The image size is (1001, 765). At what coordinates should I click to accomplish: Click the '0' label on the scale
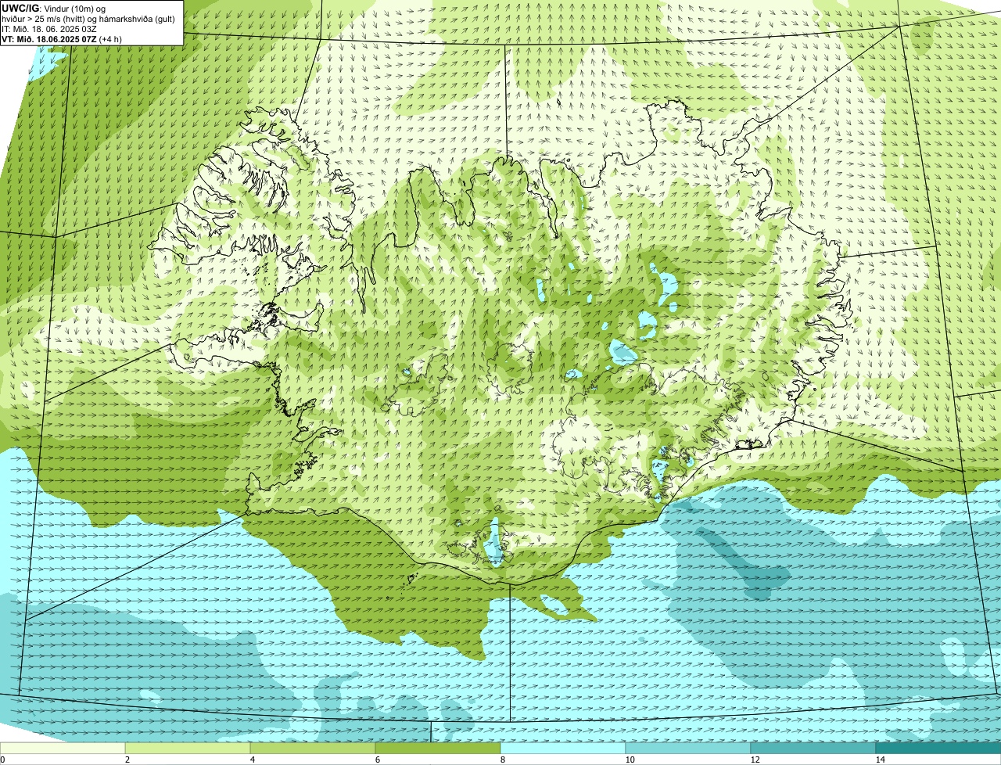(x=2, y=760)
